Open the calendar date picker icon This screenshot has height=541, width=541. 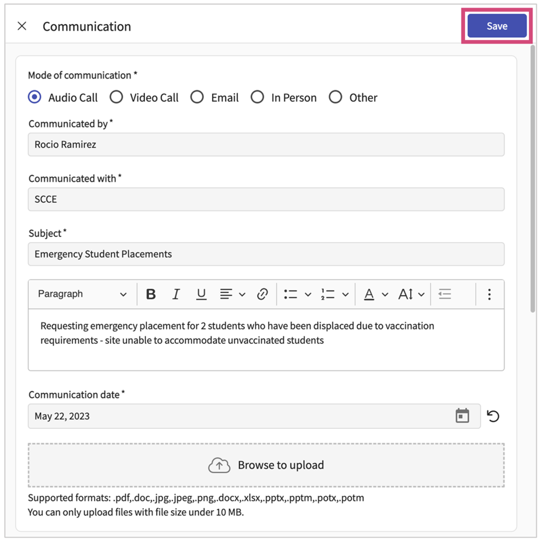pyautogui.click(x=462, y=416)
